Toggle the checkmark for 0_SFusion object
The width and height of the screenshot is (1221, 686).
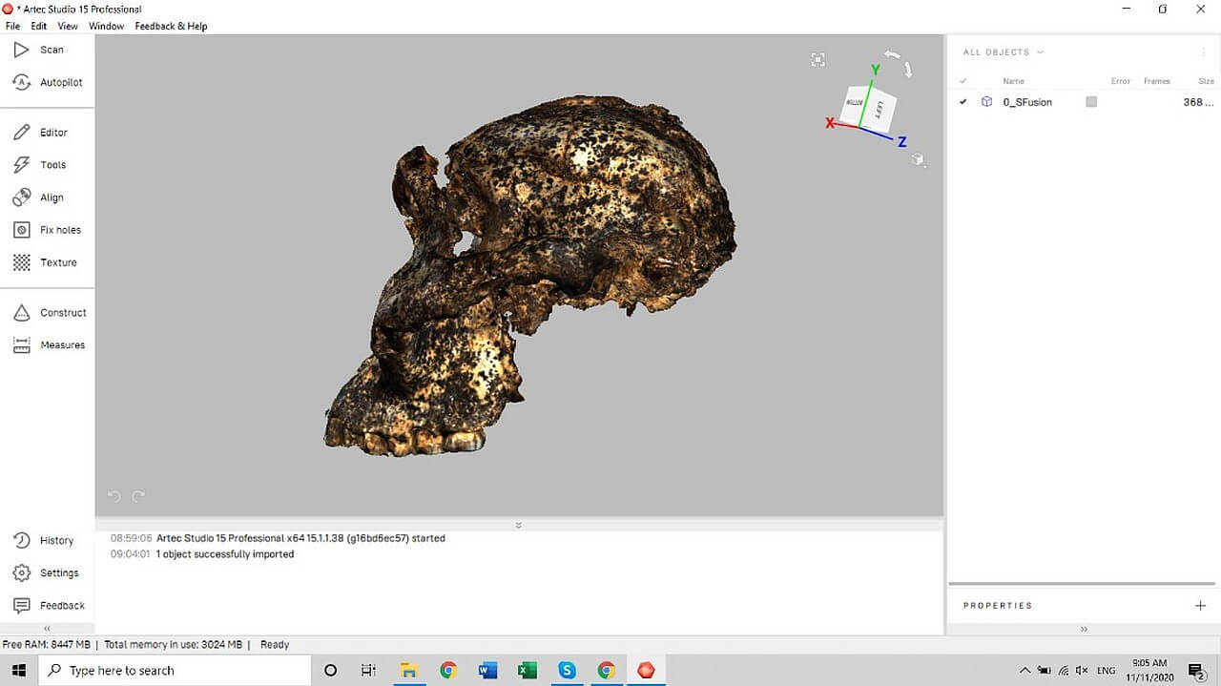click(x=962, y=102)
